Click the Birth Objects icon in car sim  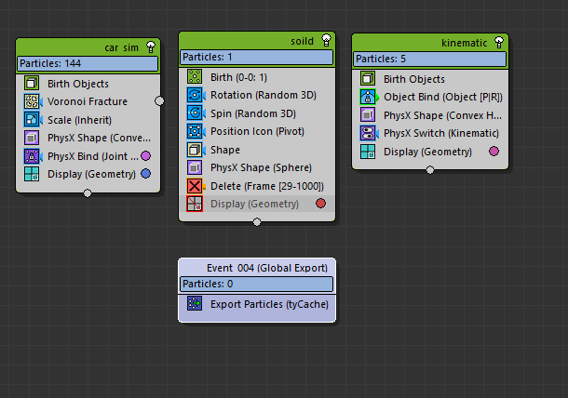[32, 83]
